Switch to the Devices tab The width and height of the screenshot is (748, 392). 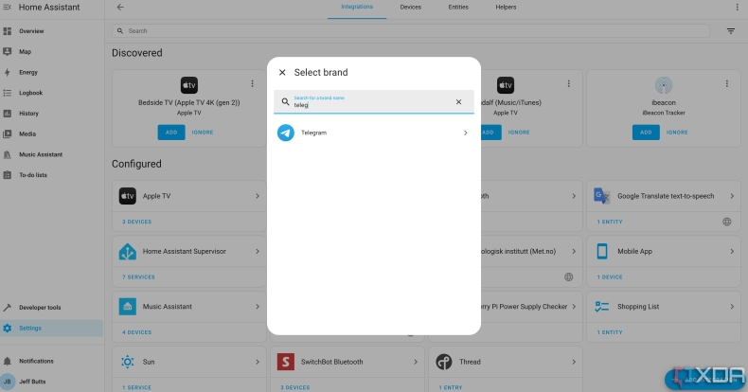(x=410, y=7)
